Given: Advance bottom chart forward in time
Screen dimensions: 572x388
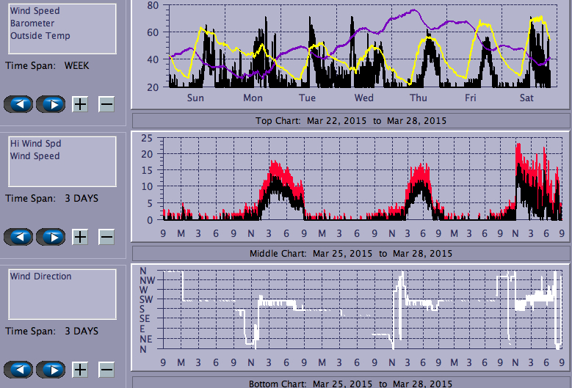Looking at the screenshot, I should pos(51,370).
